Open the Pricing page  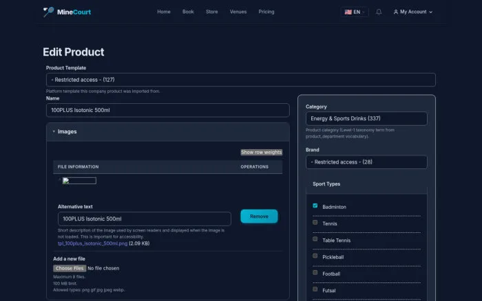tap(266, 12)
